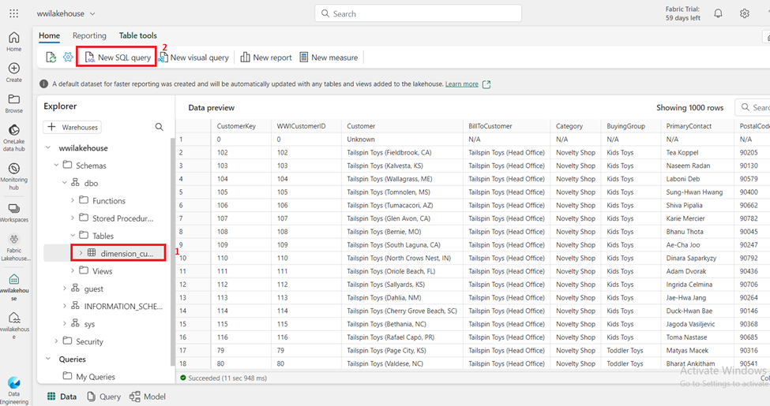
Task: Select cell Matyas Macek
Action: coord(697,351)
